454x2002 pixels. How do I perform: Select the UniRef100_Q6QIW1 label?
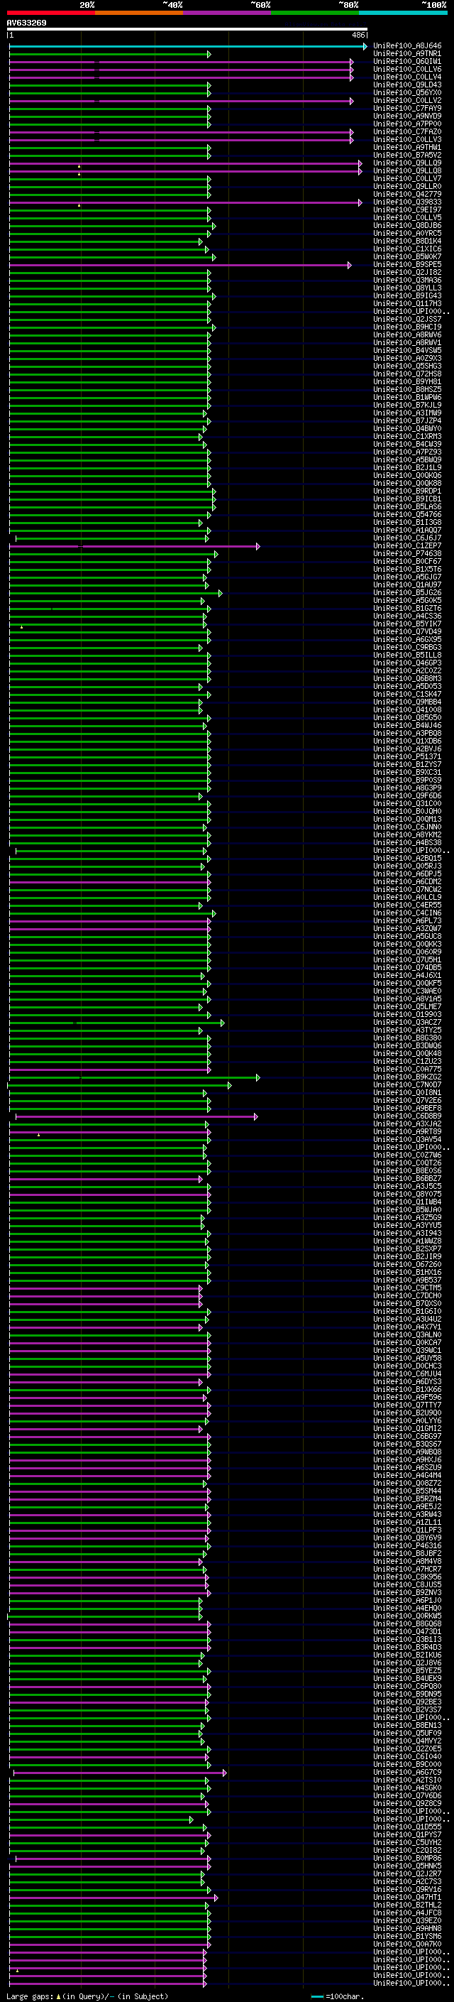click(407, 61)
